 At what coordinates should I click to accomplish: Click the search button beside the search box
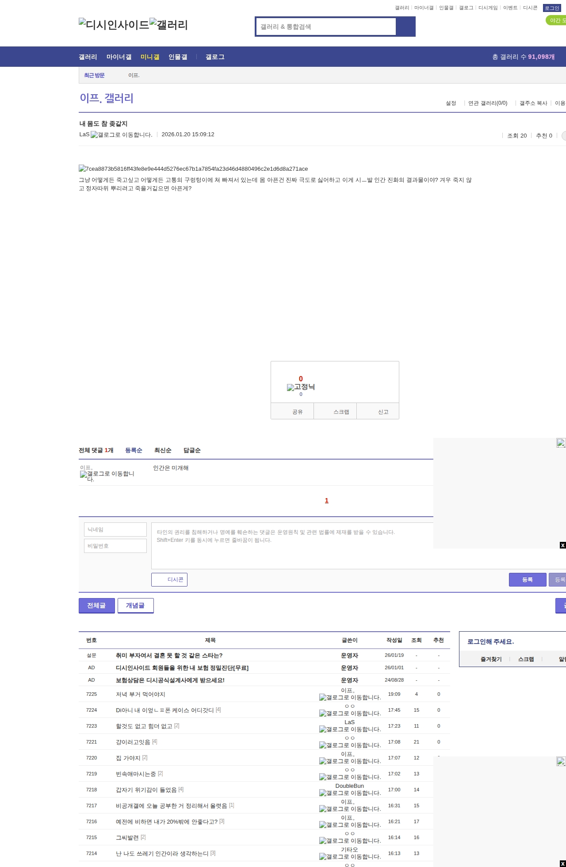pyautogui.click(x=405, y=27)
